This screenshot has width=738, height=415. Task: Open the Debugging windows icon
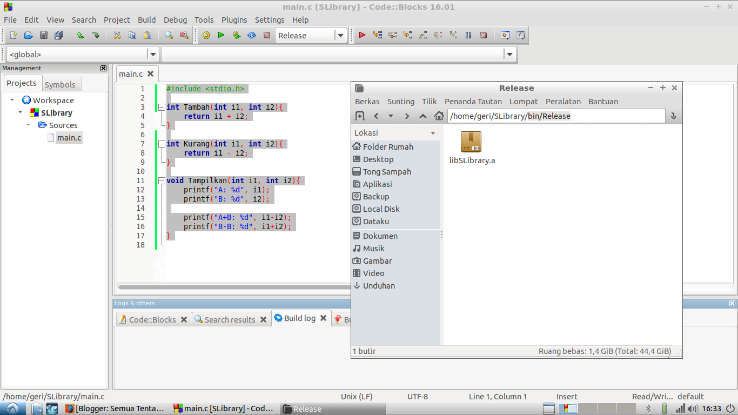pyautogui.click(x=505, y=35)
